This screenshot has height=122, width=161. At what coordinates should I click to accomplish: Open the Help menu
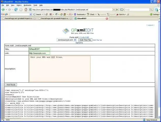click(x=41, y=5)
